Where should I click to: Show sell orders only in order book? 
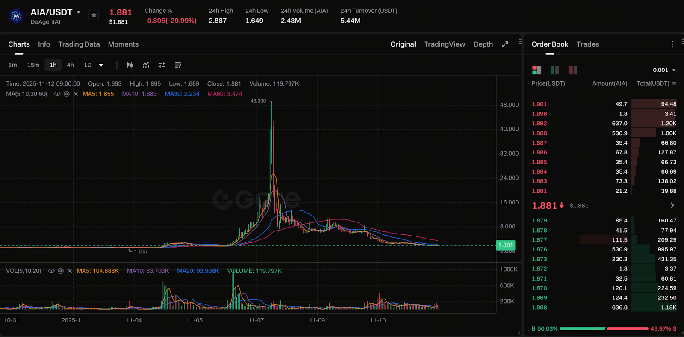coord(573,70)
